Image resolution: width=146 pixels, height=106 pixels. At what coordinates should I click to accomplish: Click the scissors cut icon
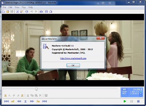[28, 96]
